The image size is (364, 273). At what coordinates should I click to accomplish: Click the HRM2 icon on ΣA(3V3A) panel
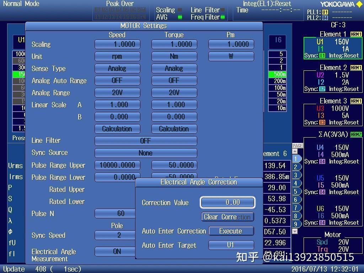(x=357, y=134)
